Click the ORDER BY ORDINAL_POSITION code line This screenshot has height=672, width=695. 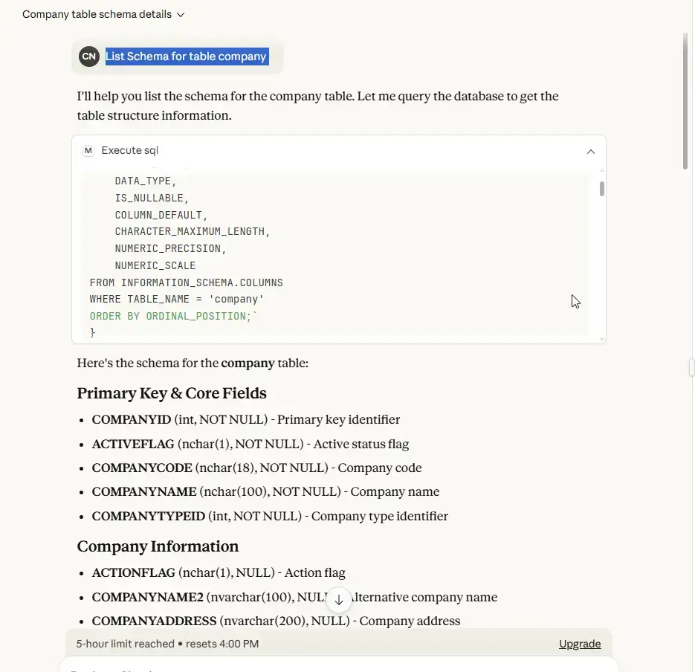pyautogui.click(x=172, y=317)
